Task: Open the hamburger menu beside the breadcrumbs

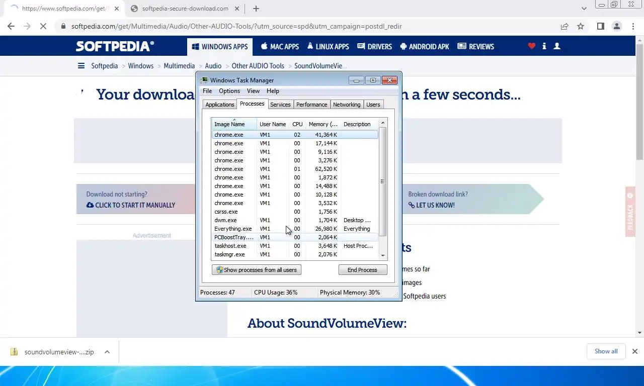Action: [81, 66]
